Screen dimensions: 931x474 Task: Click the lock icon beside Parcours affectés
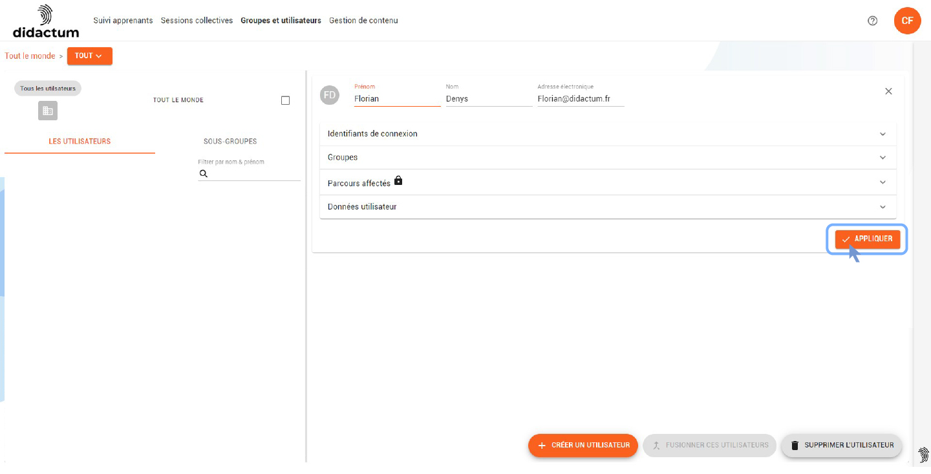[x=398, y=181]
